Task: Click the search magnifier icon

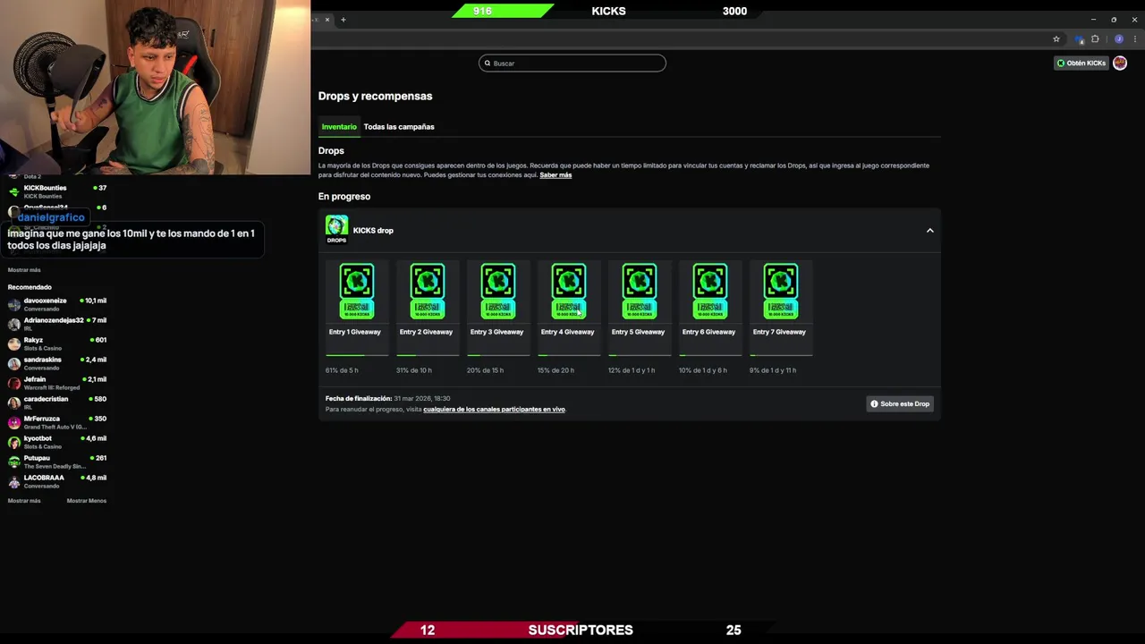Action: [488, 64]
